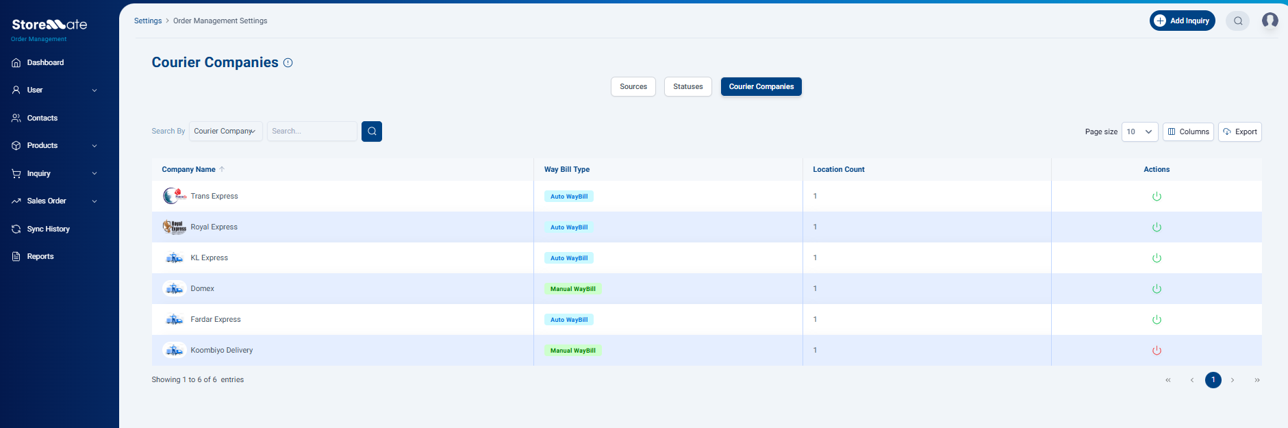Click the Products box icon

(x=16, y=146)
